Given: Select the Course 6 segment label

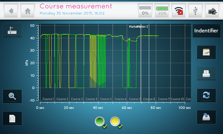Looking at the screenshot, I should coord(120,99).
